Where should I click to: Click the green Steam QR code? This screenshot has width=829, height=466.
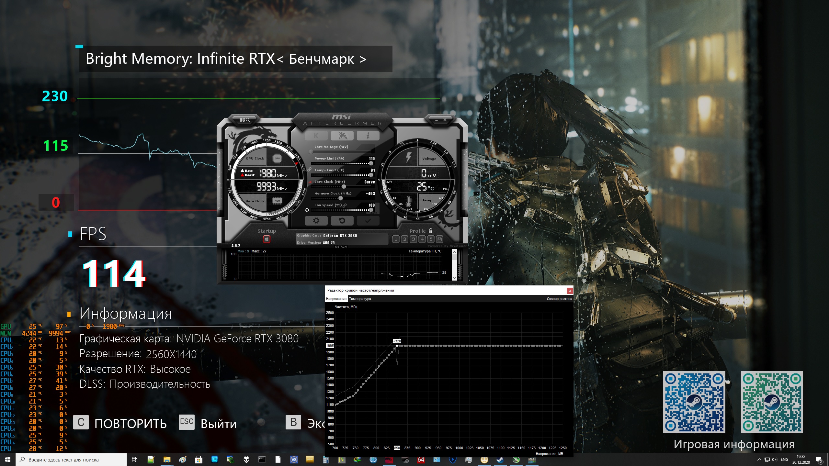pyautogui.click(x=772, y=402)
